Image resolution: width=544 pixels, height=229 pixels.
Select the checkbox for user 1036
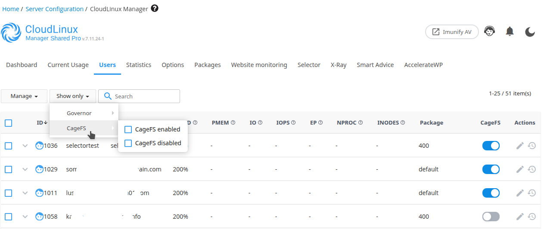click(9, 146)
